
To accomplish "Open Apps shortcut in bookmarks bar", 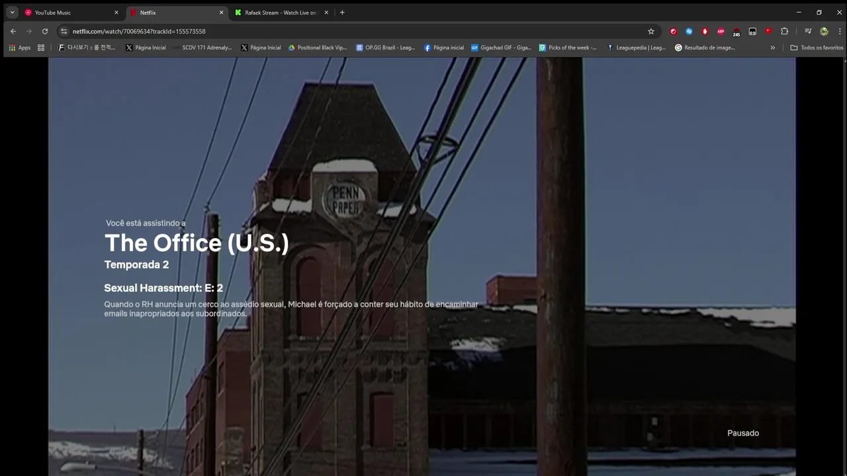I will [x=20, y=48].
